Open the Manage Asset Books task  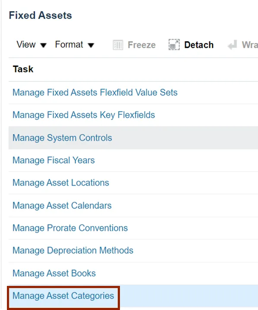tap(54, 273)
